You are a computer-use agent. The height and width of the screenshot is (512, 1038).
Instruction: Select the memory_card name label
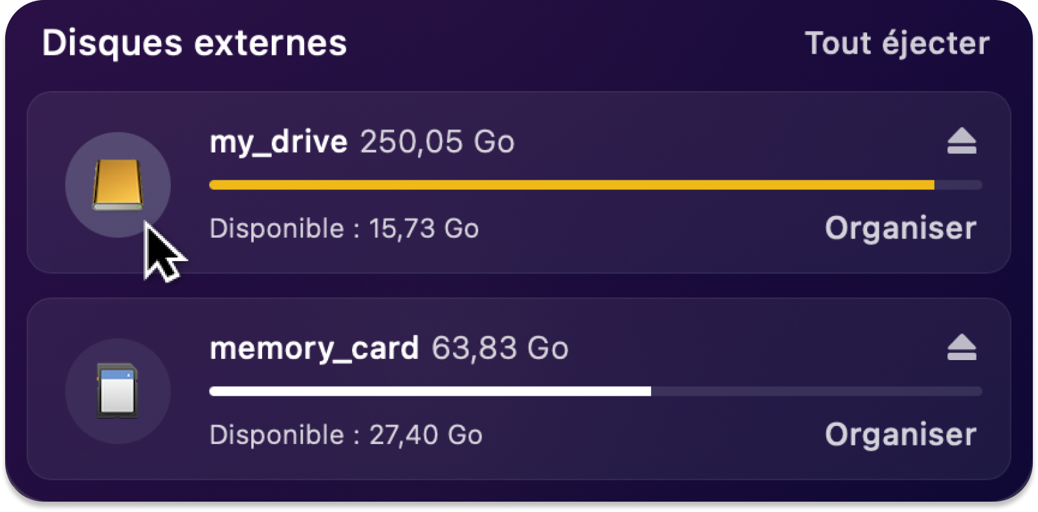(315, 349)
